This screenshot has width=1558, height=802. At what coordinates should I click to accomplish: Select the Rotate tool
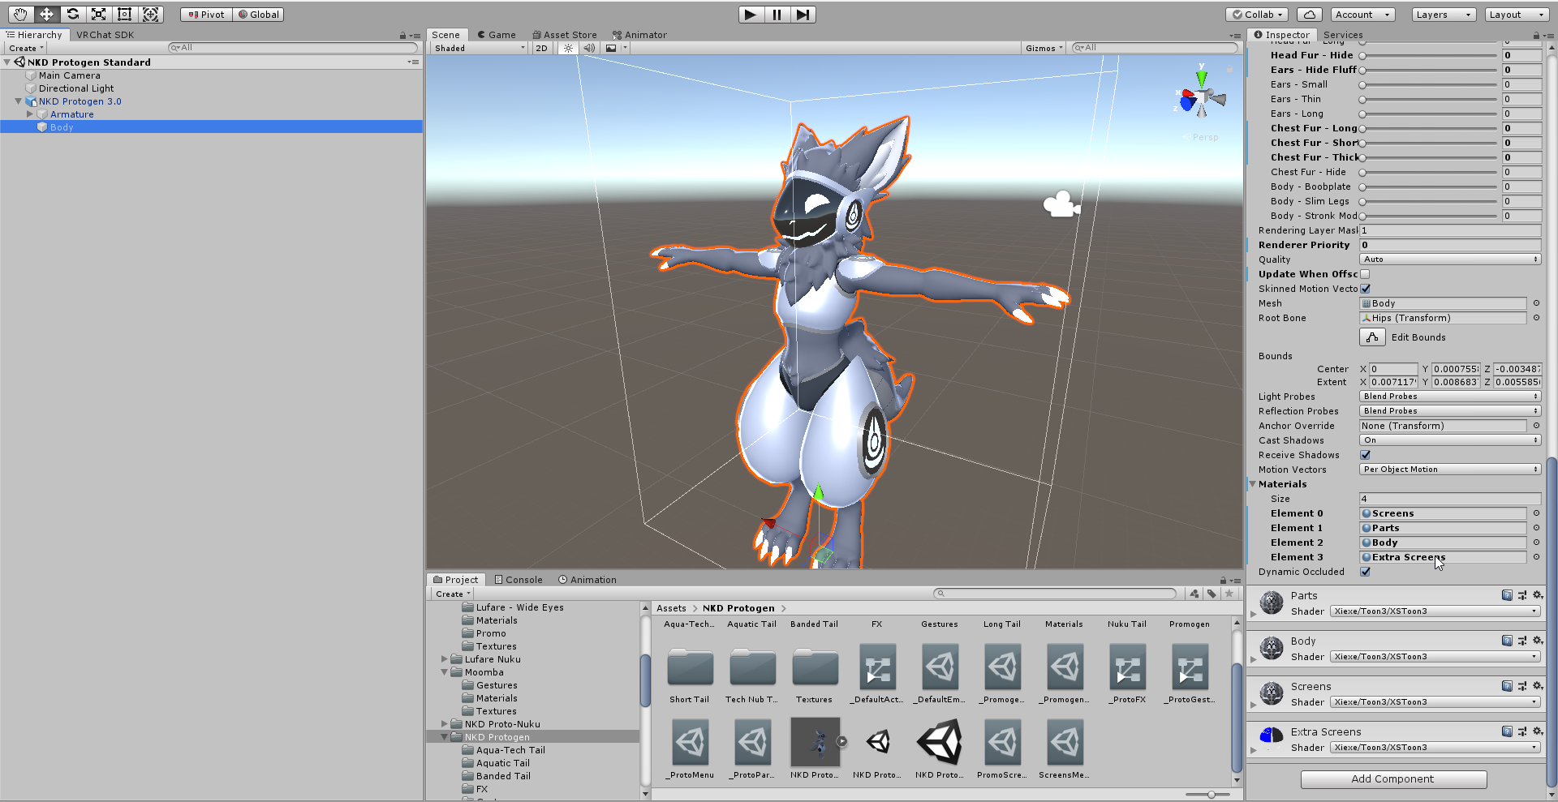pyautogui.click(x=72, y=14)
